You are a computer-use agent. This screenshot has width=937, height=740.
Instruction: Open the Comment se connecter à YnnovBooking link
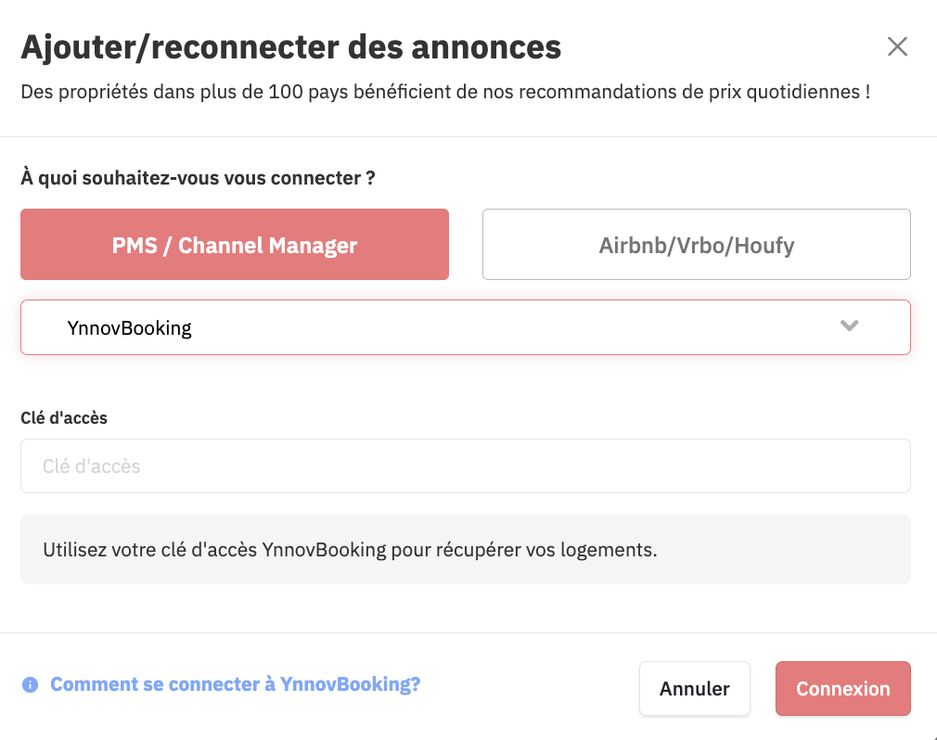(x=235, y=683)
